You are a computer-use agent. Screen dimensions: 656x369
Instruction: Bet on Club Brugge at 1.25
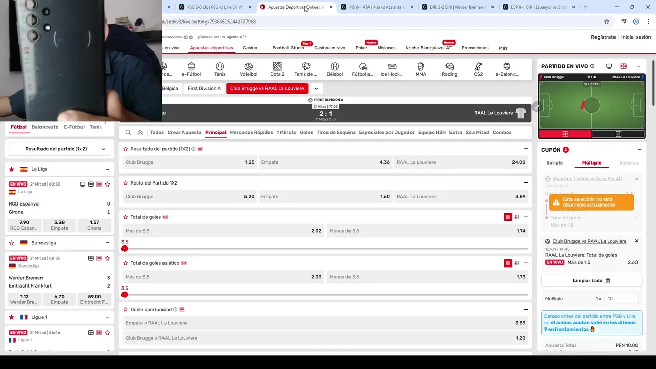pos(190,162)
